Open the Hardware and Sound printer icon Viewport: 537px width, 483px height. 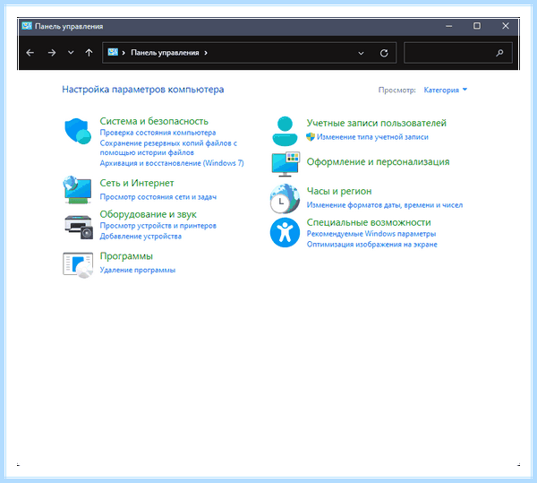click(79, 228)
